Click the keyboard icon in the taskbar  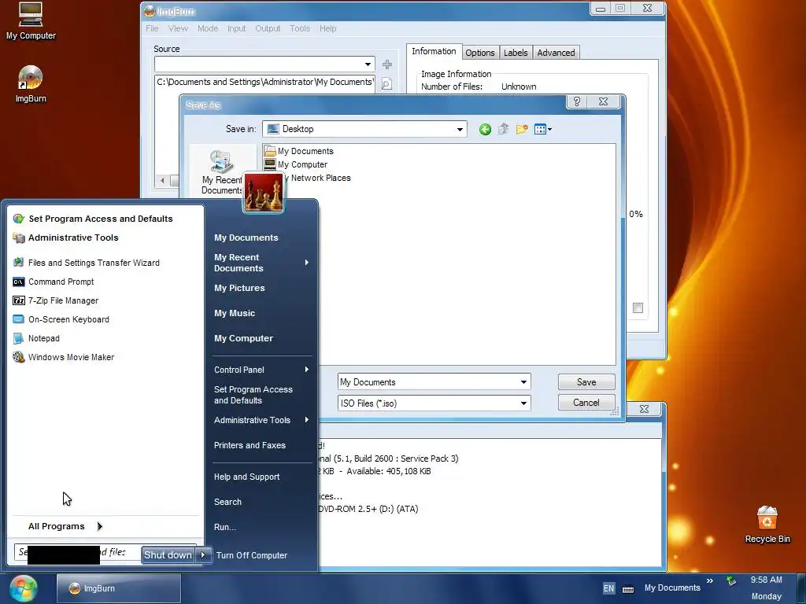point(627,589)
